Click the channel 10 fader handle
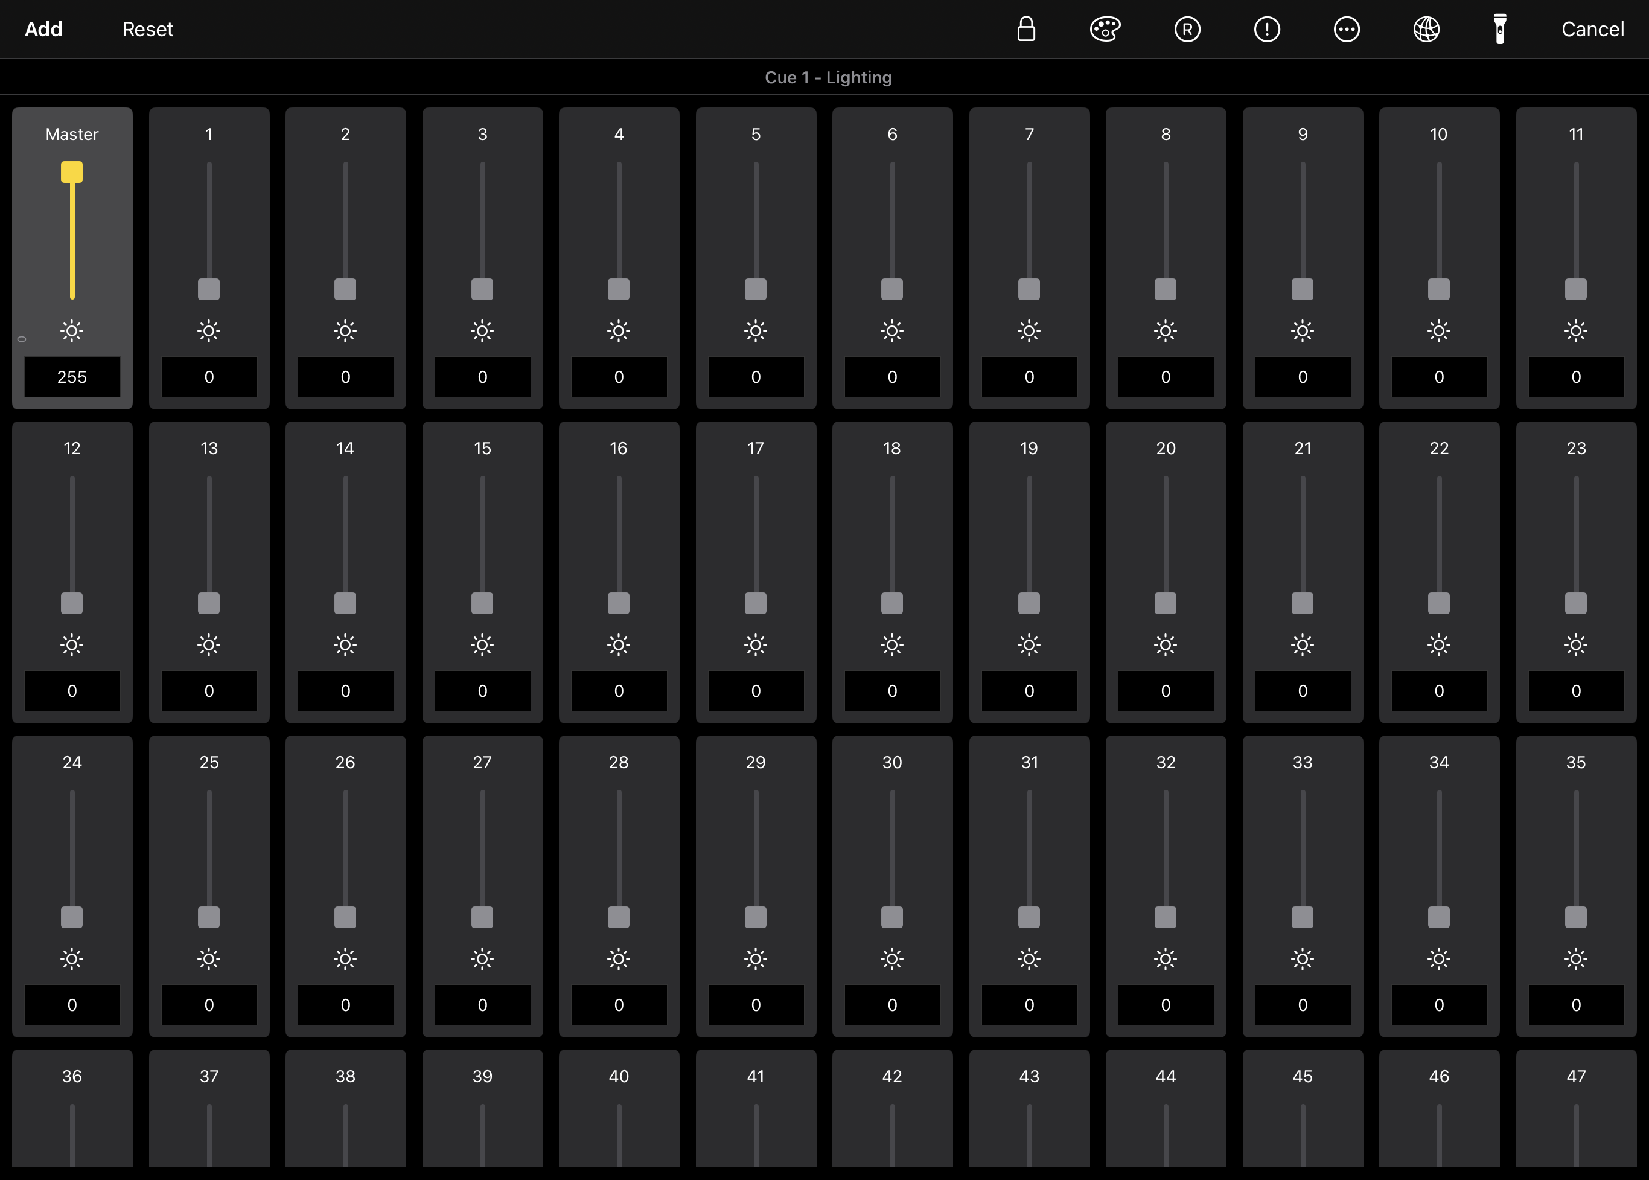This screenshot has height=1180, width=1649. [x=1439, y=289]
